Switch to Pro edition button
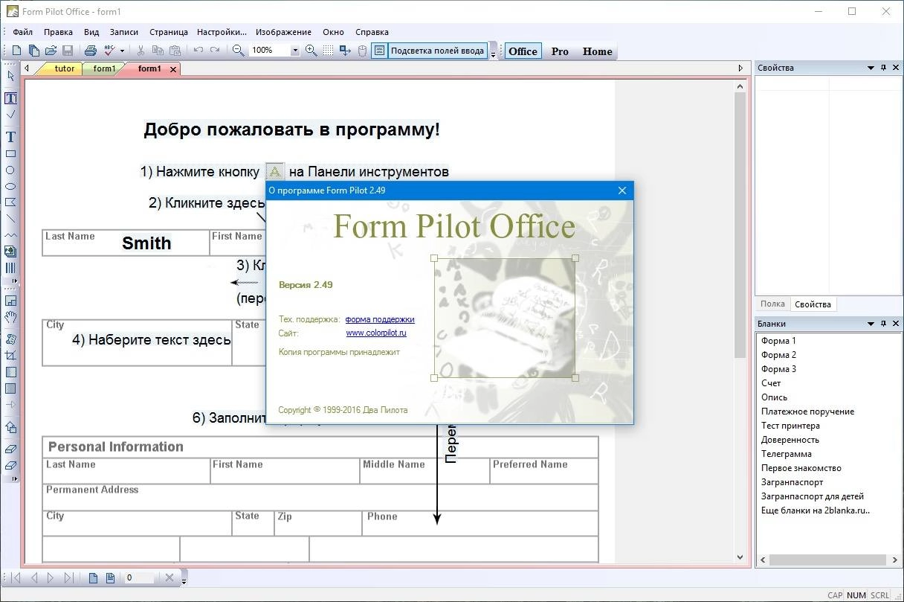 pyautogui.click(x=560, y=51)
